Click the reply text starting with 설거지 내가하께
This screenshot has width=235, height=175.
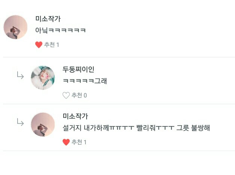coord(136,128)
